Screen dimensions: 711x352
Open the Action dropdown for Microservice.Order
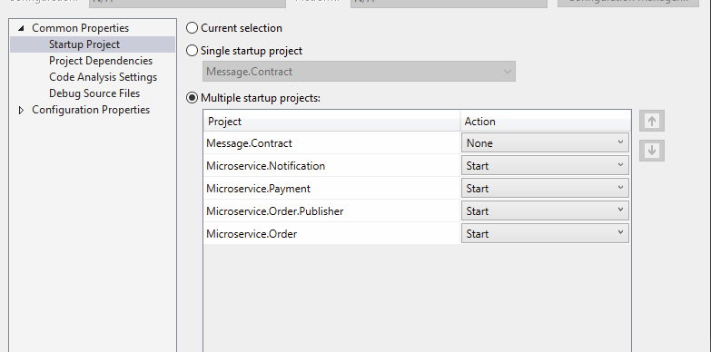click(545, 233)
